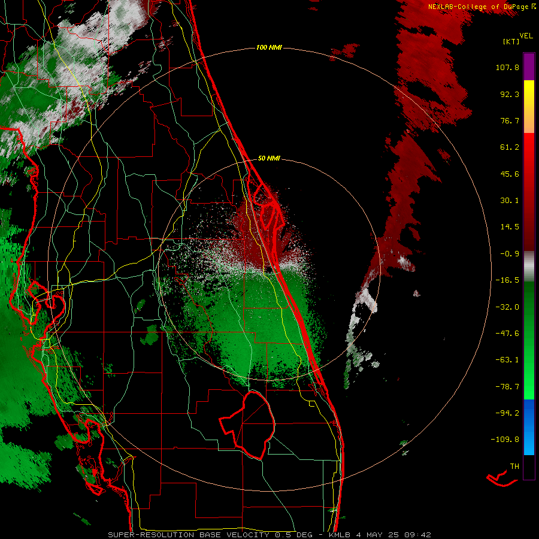Click the purple top segment of velocity color bar
539x539 pixels.
coord(529,66)
